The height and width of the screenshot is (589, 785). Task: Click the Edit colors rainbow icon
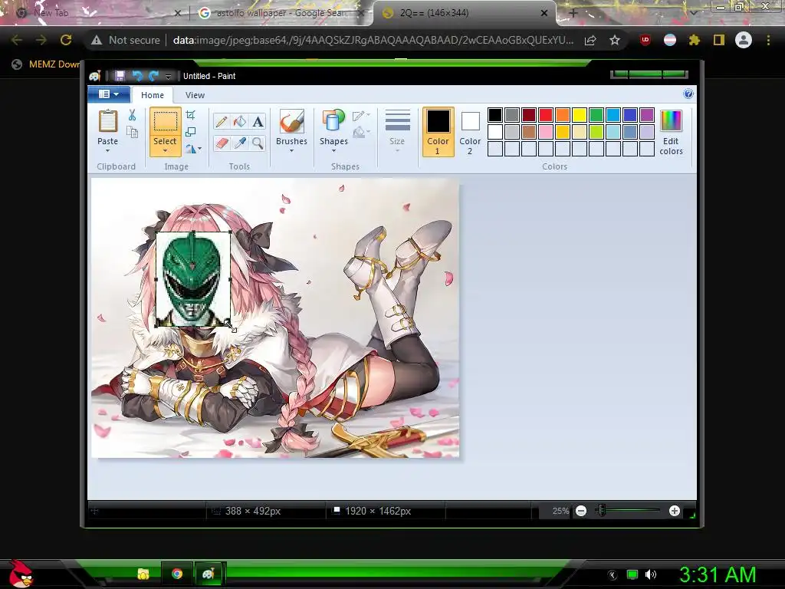[671, 122]
